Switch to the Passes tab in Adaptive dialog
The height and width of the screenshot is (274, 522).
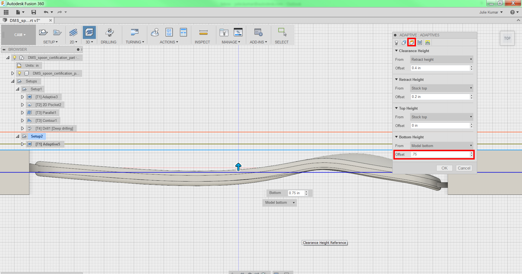420,43
